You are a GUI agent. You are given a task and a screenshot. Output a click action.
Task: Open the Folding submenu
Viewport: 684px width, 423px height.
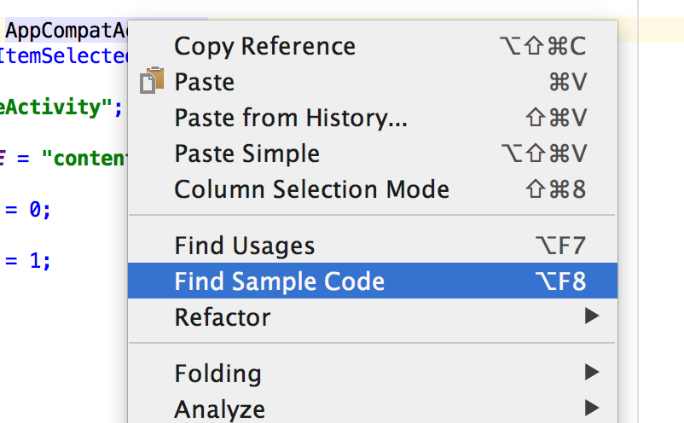pyautogui.click(x=373, y=373)
